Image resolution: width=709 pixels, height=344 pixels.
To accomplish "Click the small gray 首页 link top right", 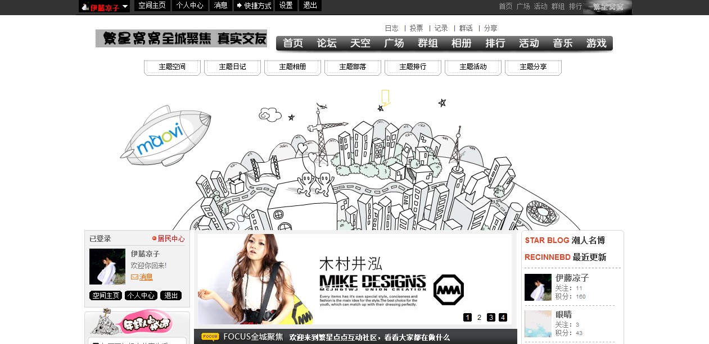I will (x=505, y=6).
